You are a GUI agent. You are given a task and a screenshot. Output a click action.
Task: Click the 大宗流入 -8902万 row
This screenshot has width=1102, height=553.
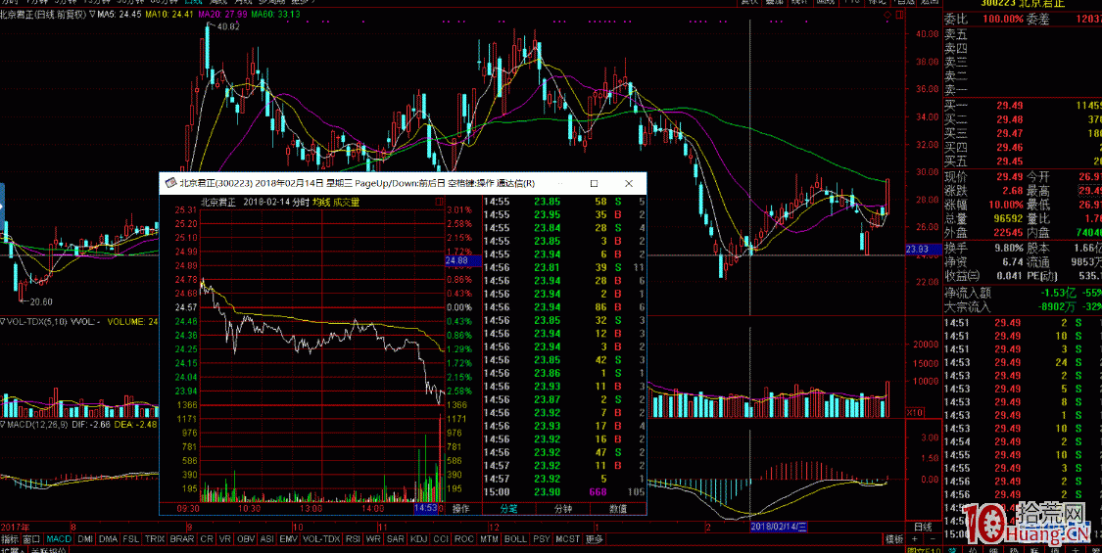coord(1022,306)
